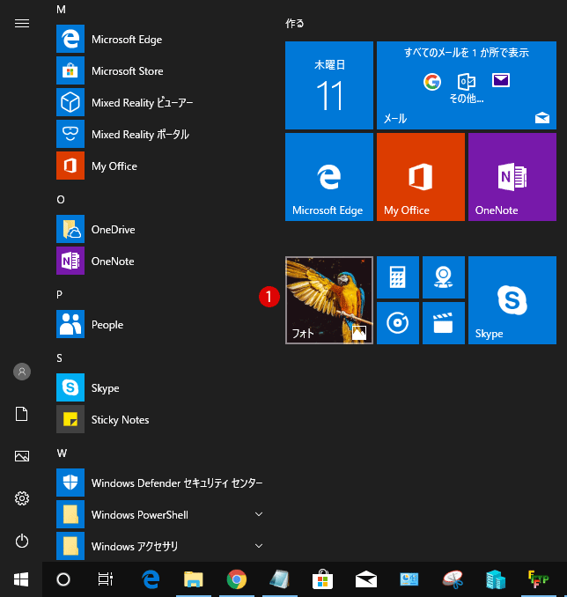Click the Power button icon
This screenshot has height=597, width=567.
(x=22, y=541)
